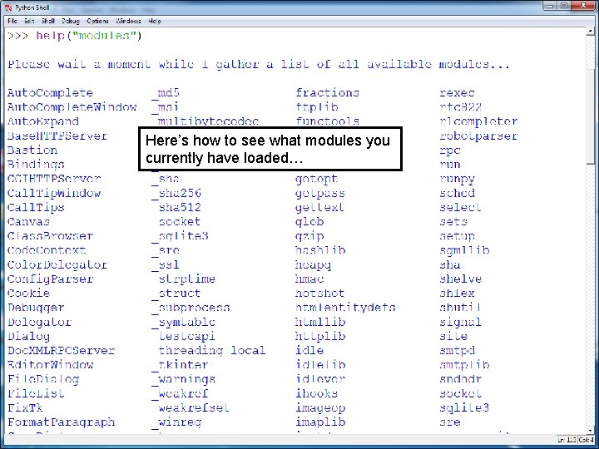Click the scrollbar up arrow

(590, 32)
